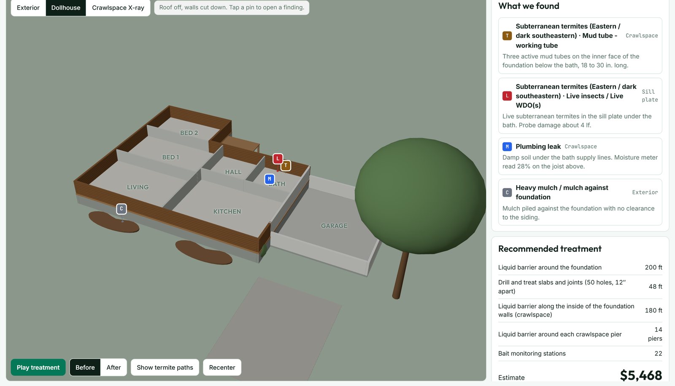
Task: Click the blue M badge beside Plumbing leak
Action: [x=507, y=146]
